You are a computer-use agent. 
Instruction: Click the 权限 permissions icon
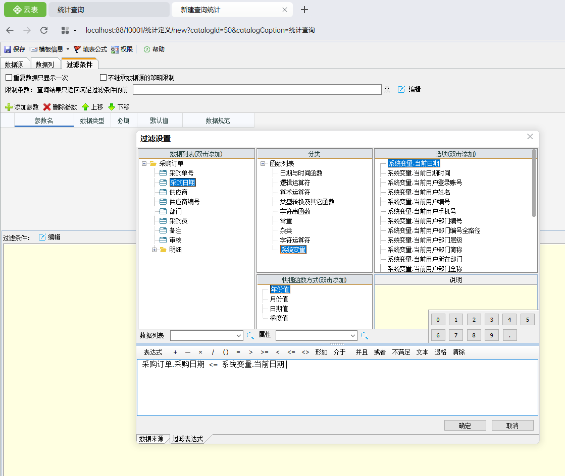click(x=115, y=49)
